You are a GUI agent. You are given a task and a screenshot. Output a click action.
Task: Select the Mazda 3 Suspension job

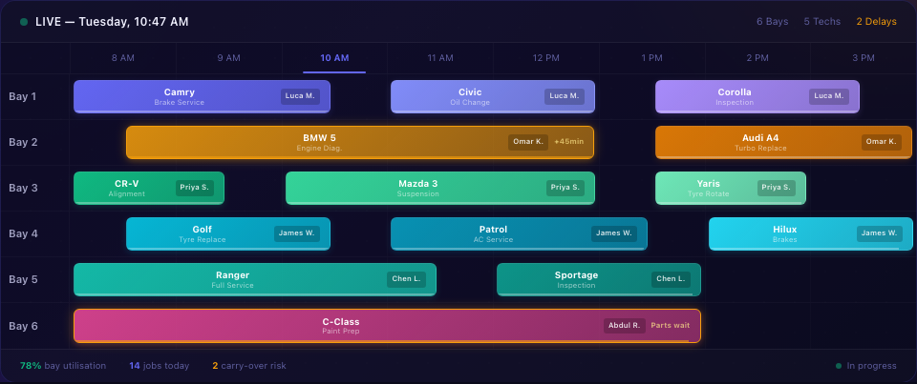tap(439, 188)
